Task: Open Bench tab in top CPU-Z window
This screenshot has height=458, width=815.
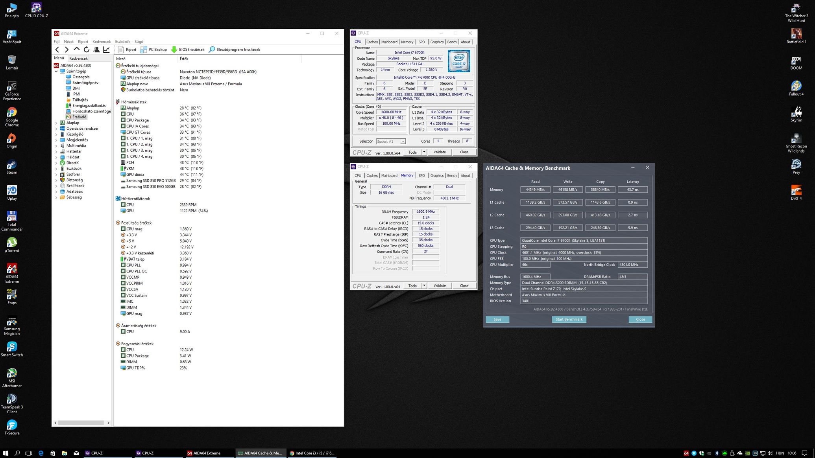Action: [x=452, y=42]
